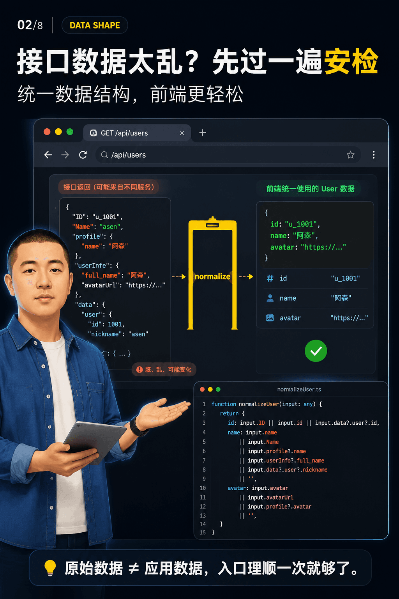Click the "阿森" value in name row
Image resolution: width=399 pixels, height=599 pixels.
pos(341,298)
